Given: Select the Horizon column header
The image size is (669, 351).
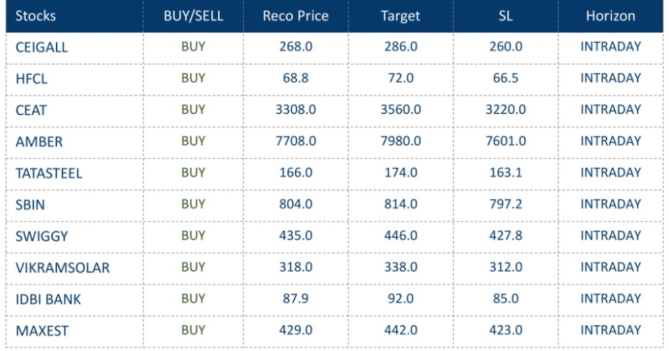Looking at the screenshot, I should 611,16.
